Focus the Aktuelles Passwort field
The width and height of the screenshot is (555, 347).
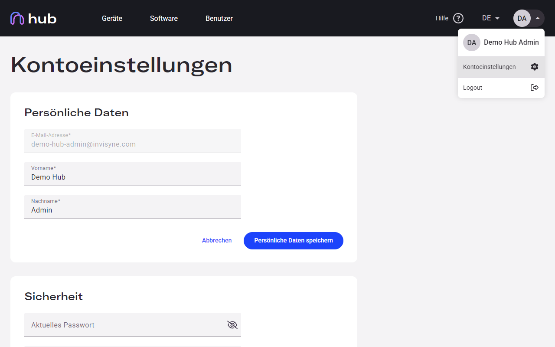(133, 325)
